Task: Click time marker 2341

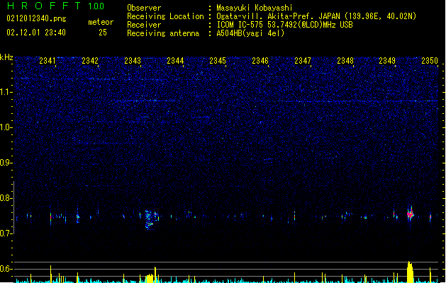Action: pyautogui.click(x=48, y=61)
